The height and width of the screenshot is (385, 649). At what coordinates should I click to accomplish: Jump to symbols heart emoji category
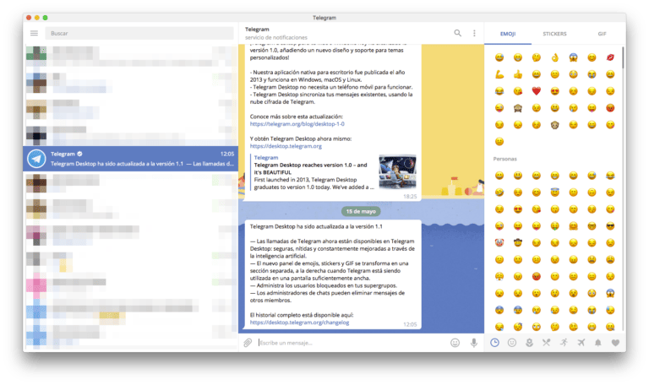point(615,343)
